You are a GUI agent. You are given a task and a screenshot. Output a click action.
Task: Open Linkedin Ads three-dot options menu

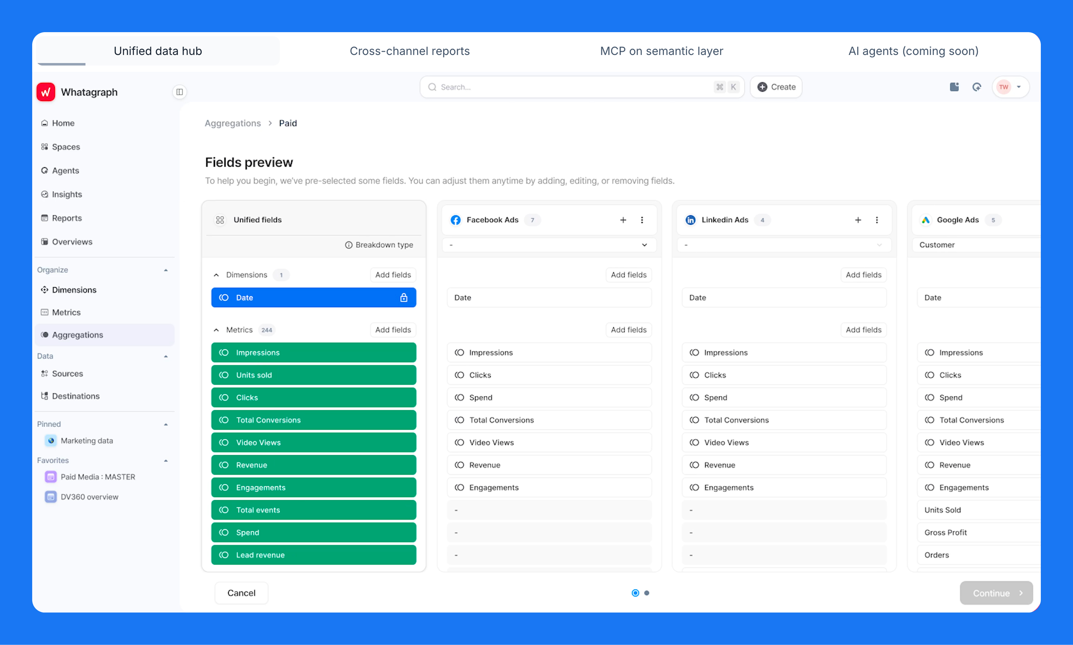coord(877,220)
